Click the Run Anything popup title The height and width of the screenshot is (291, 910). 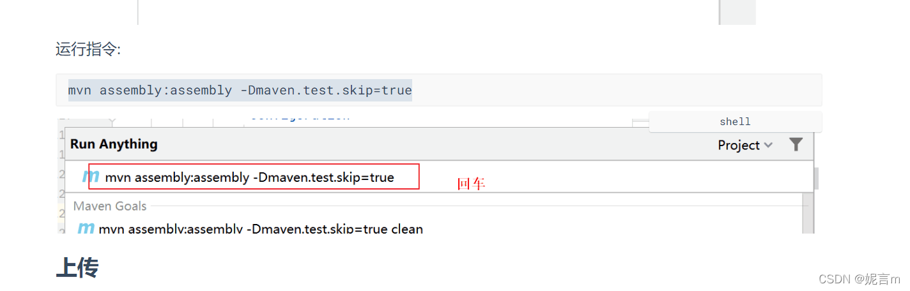pos(114,144)
